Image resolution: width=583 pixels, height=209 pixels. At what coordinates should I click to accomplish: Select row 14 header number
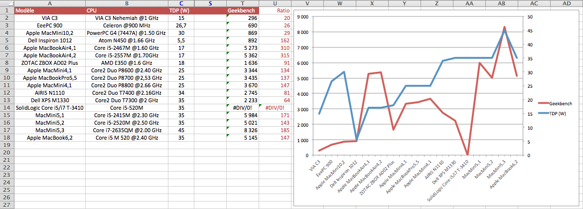click(7, 107)
